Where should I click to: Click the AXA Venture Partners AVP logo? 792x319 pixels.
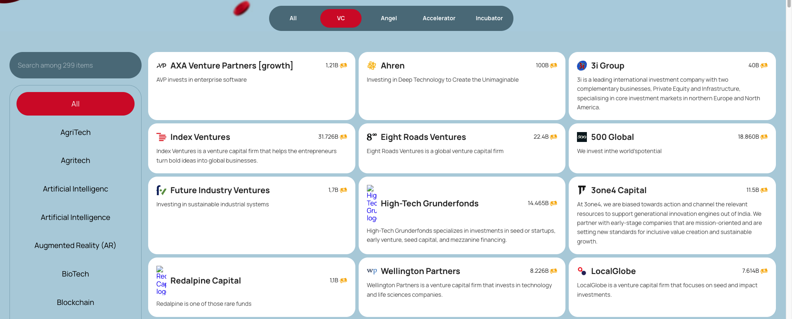tap(161, 66)
